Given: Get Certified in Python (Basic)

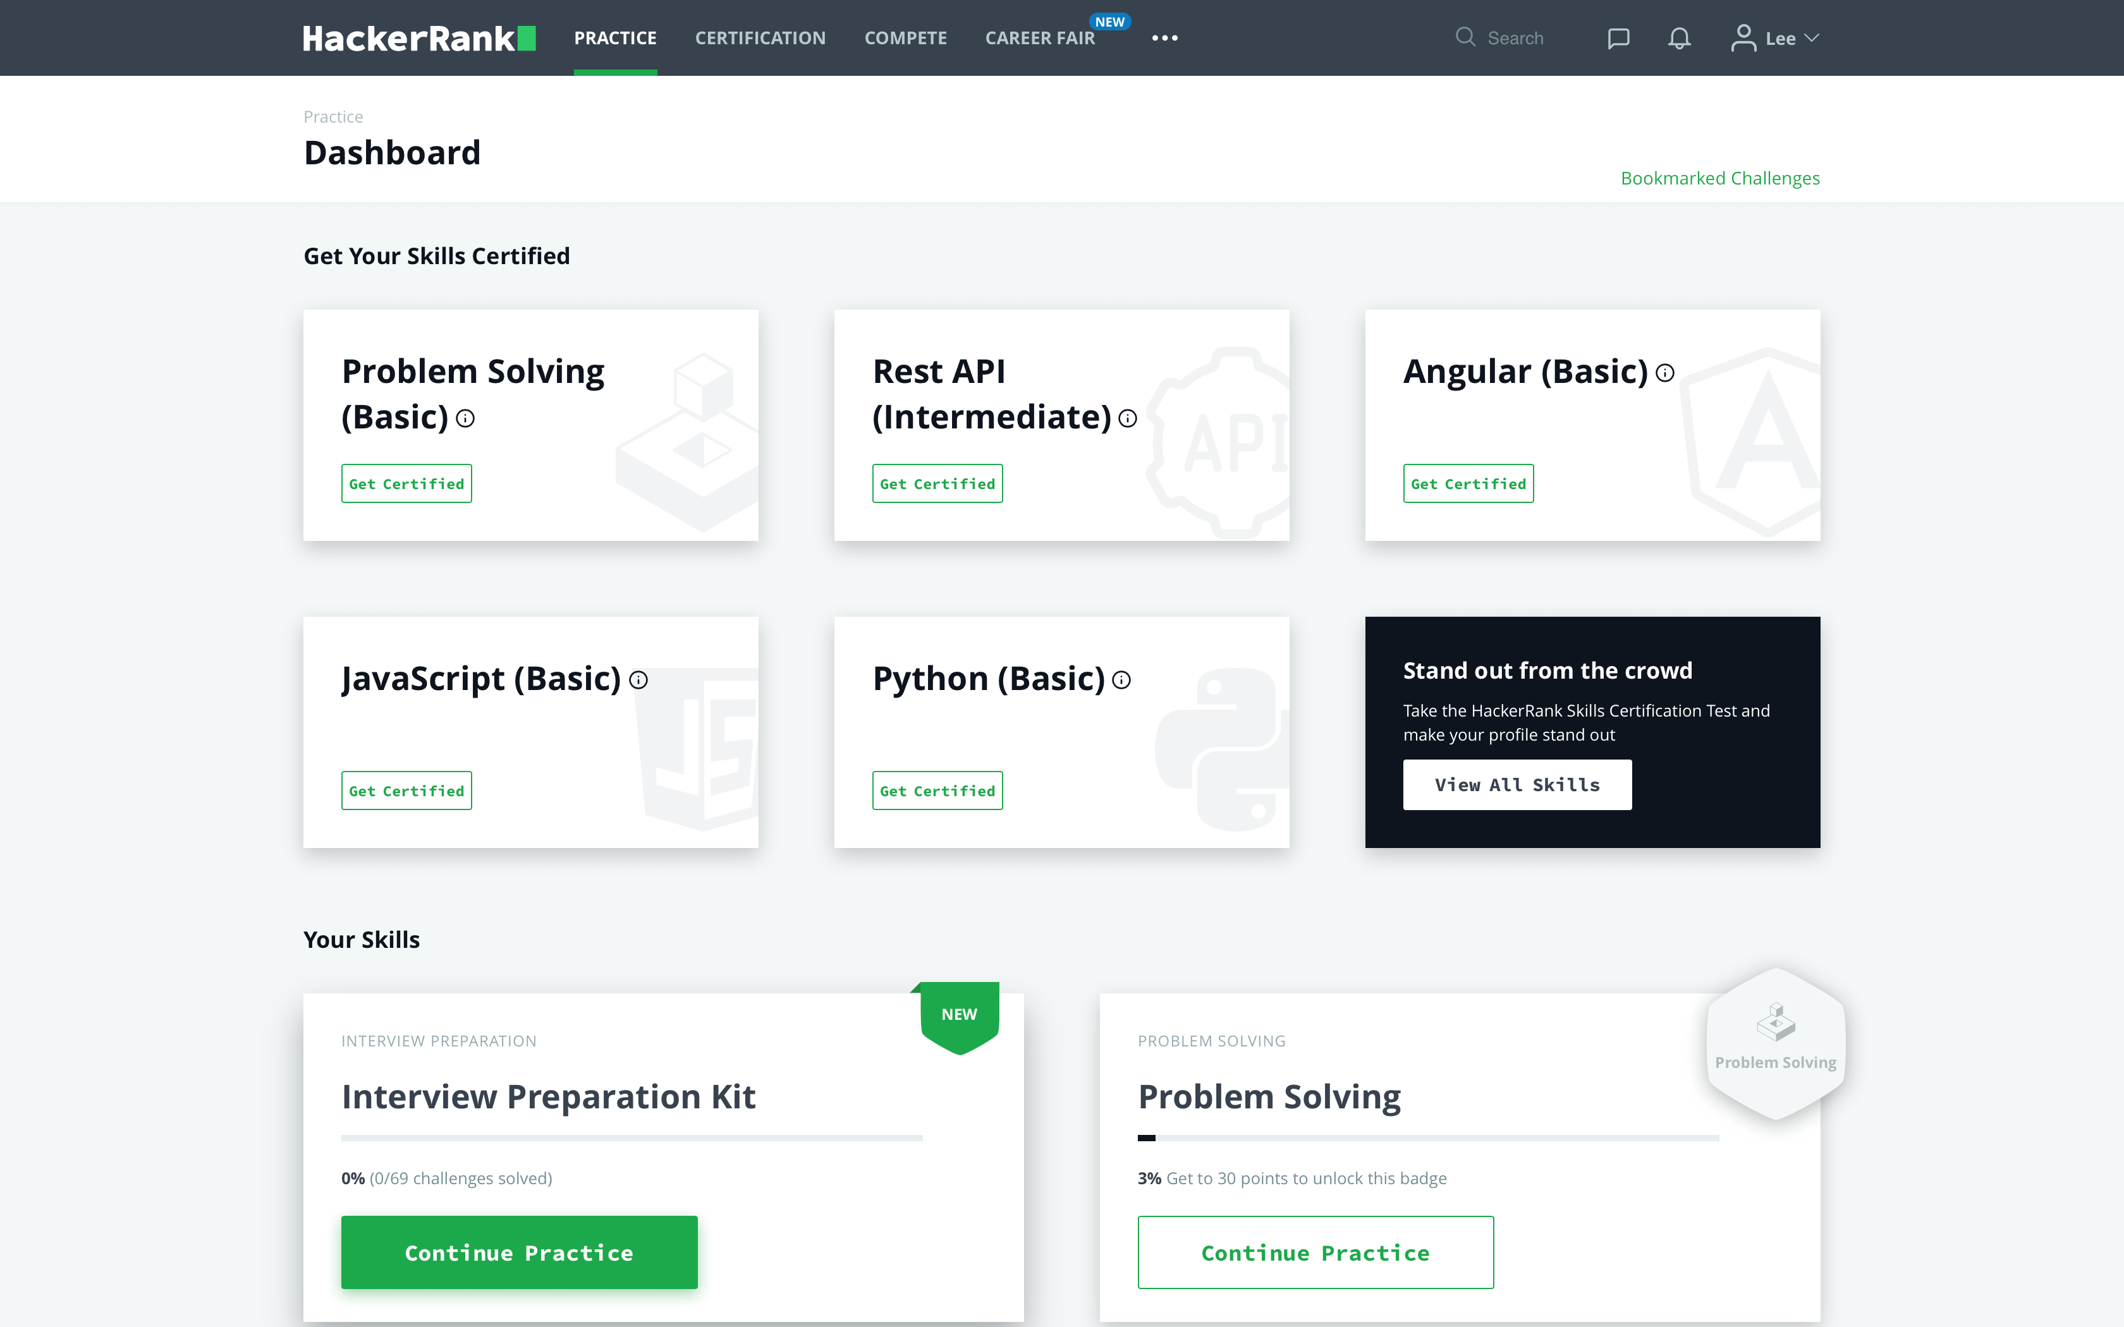Looking at the screenshot, I should 937,791.
